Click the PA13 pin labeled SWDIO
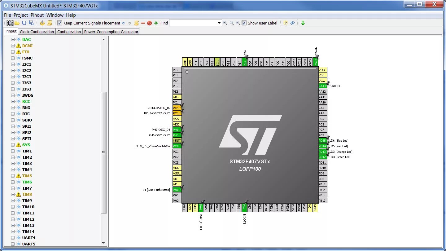446x251 pixels. [322, 86]
